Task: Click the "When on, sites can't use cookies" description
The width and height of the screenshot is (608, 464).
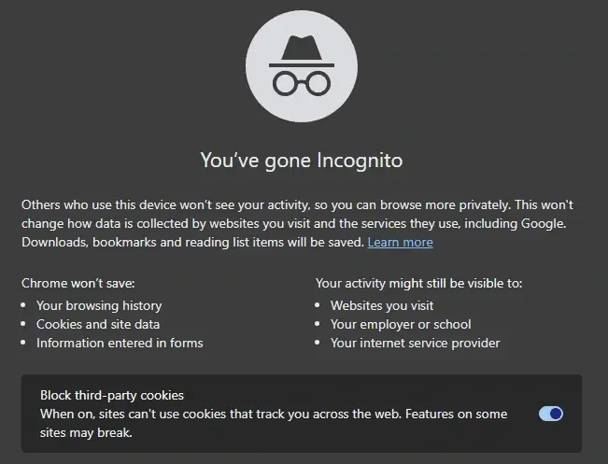Action: 187,414
